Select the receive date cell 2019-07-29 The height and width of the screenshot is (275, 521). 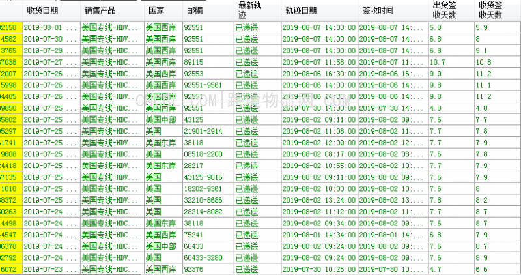click(x=51, y=51)
